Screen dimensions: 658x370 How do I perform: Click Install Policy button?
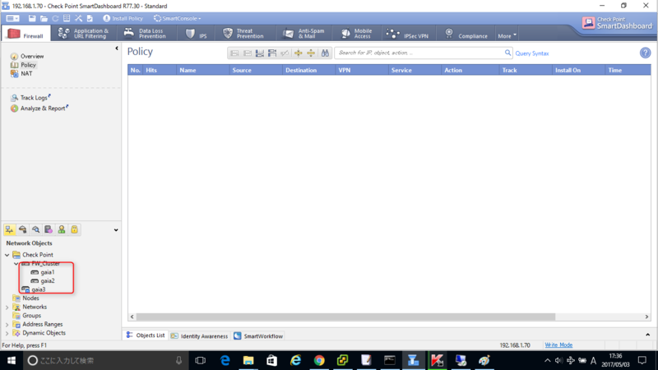click(123, 18)
